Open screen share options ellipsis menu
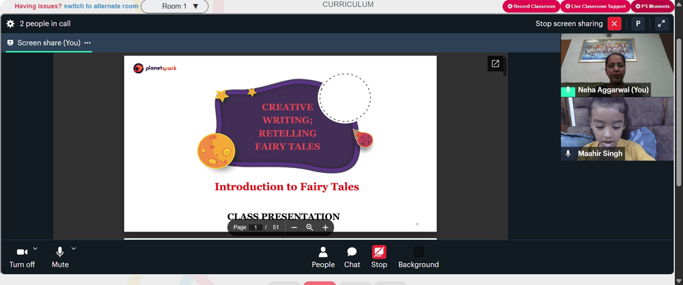Image resolution: width=683 pixels, height=285 pixels. (x=87, y=42)
